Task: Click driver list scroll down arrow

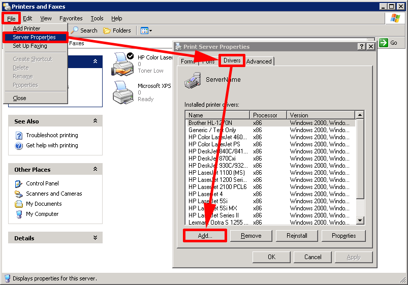Action: tap(360, 220)
